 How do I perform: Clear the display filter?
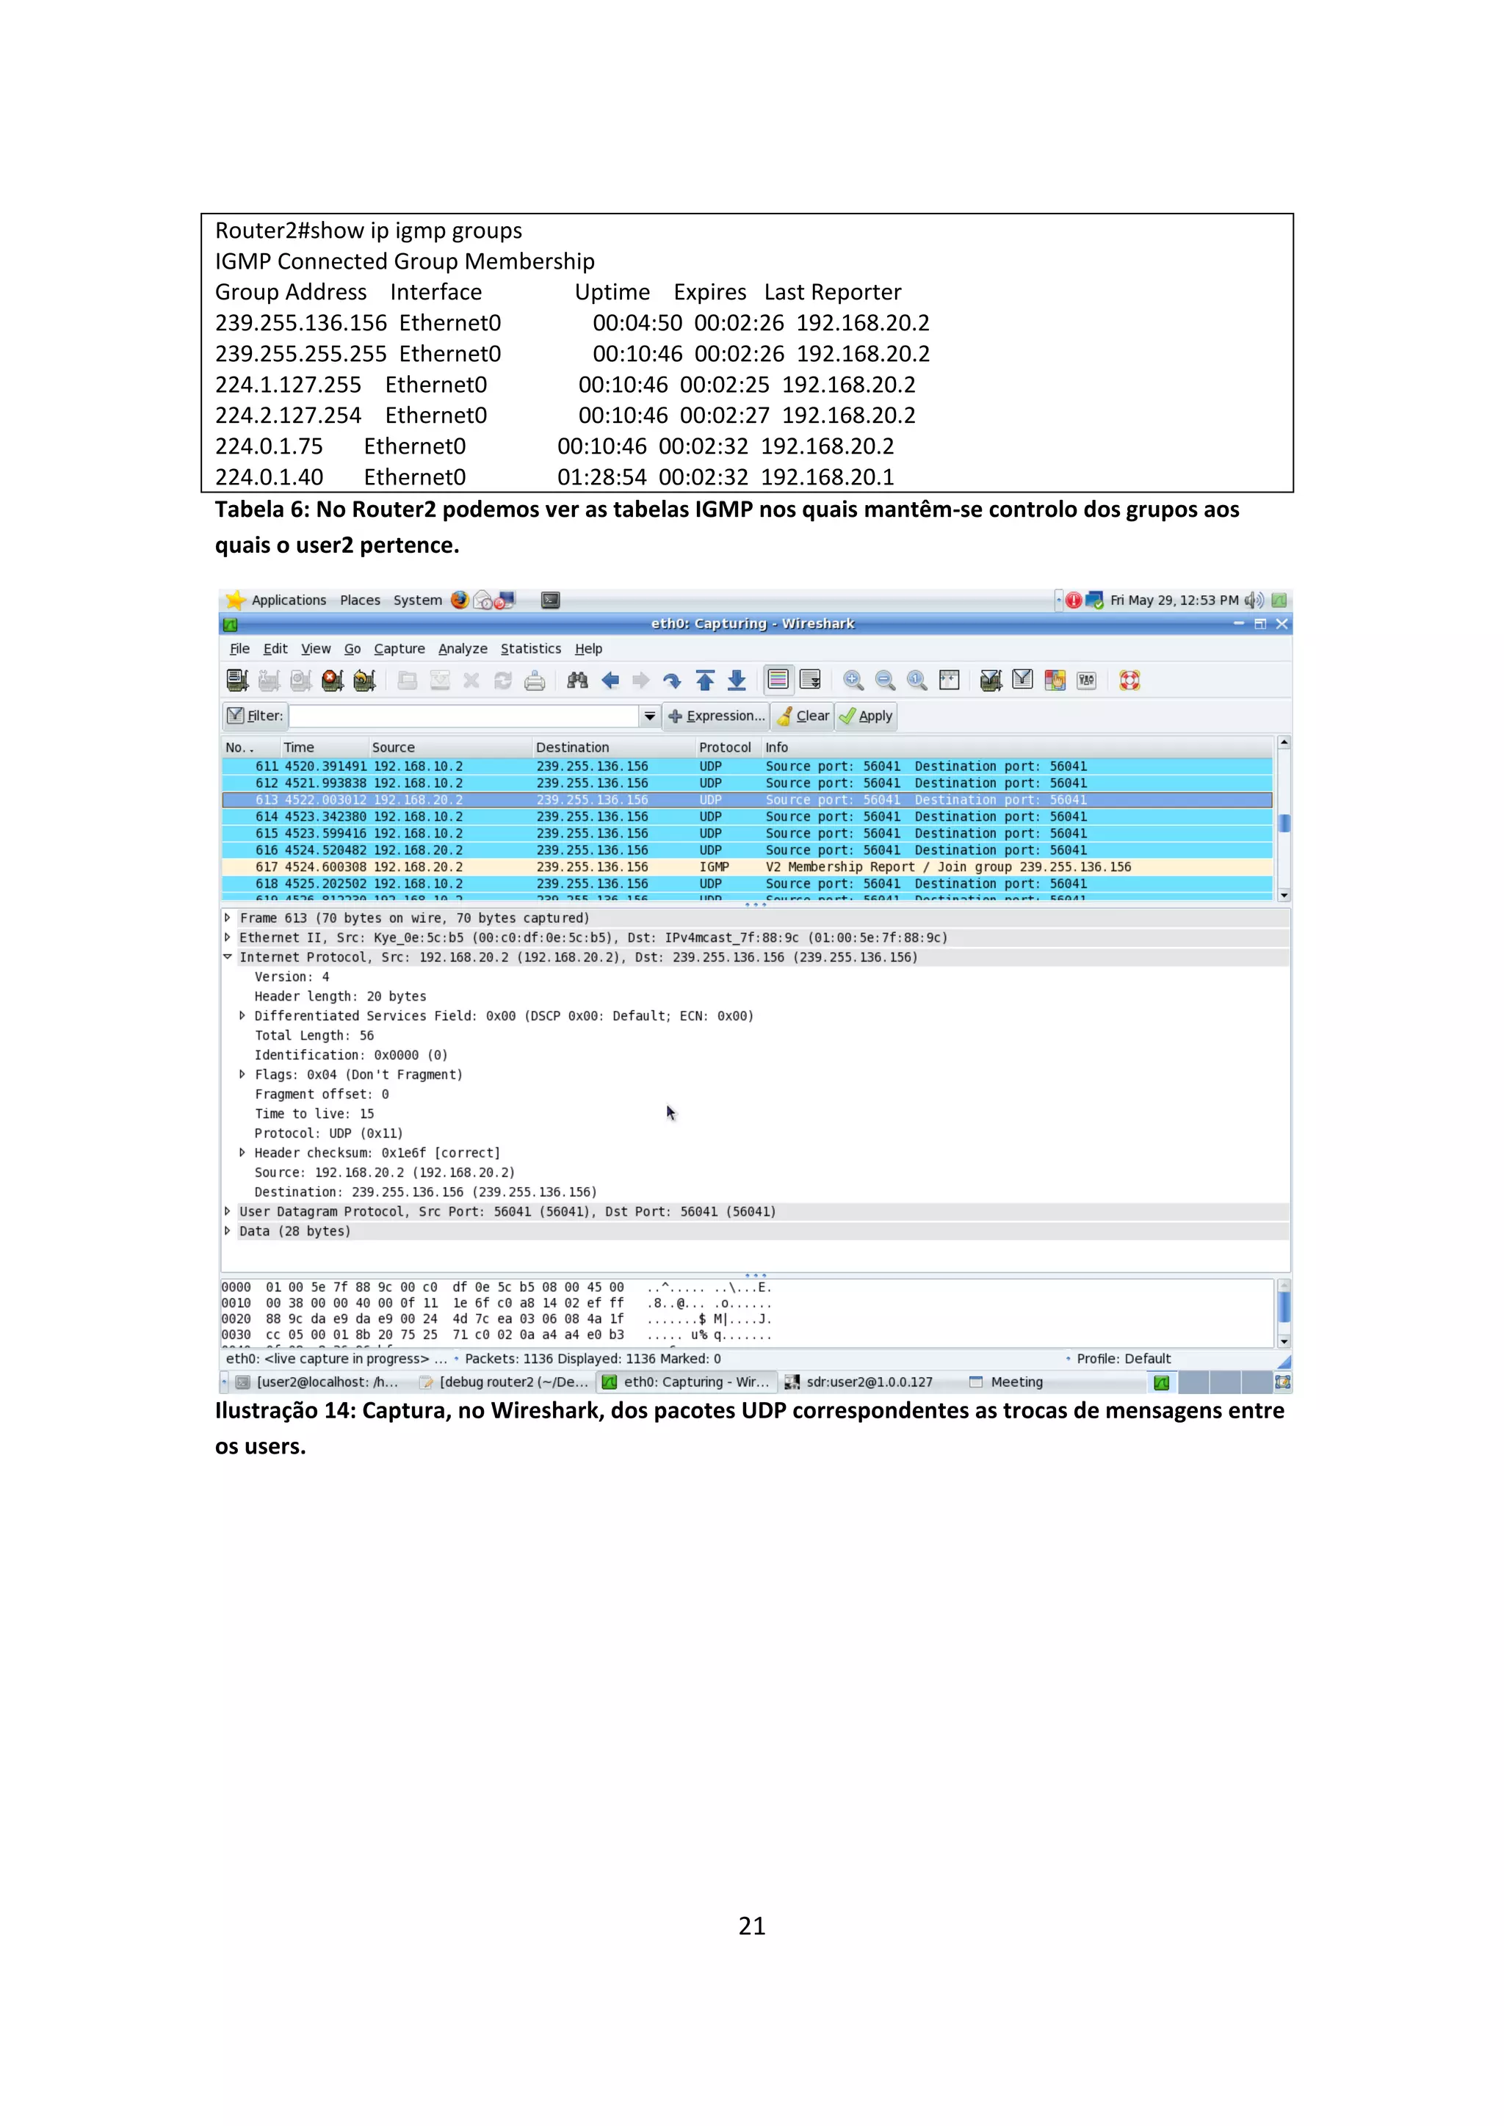coord(804,716)
